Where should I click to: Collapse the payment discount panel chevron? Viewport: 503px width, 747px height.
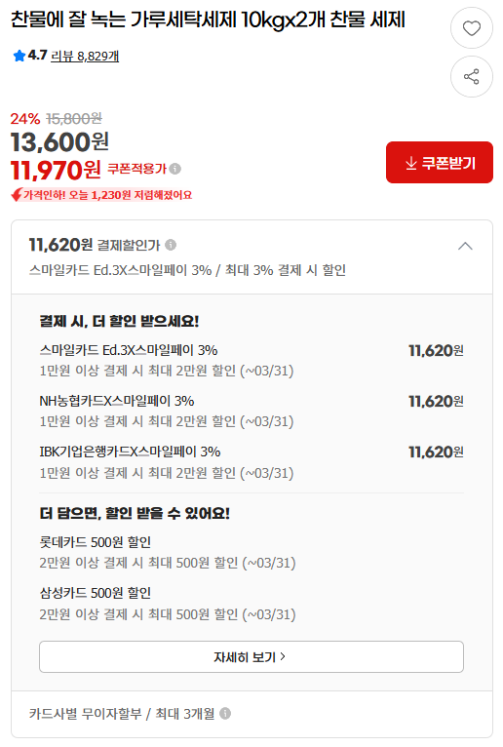coord(465,246)
